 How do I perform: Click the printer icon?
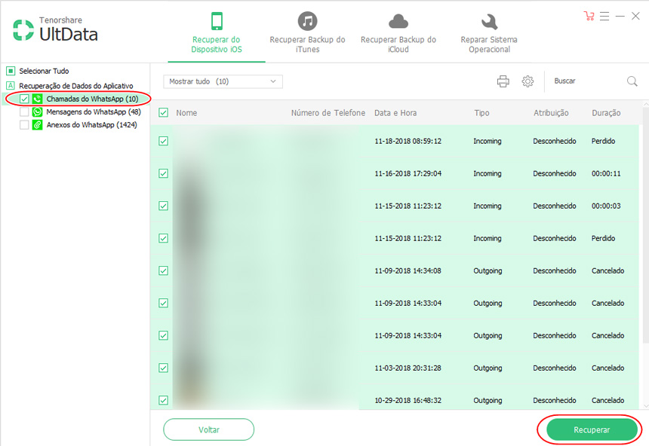503,81
